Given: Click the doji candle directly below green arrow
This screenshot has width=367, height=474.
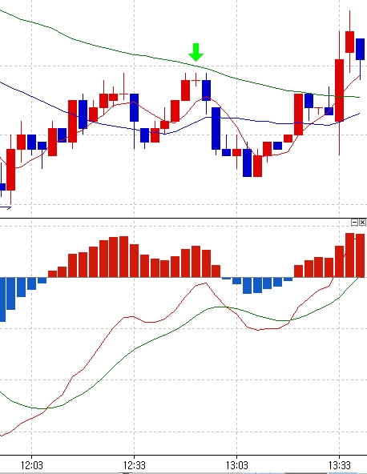Looking at the screenshot, I should point(196,80).
